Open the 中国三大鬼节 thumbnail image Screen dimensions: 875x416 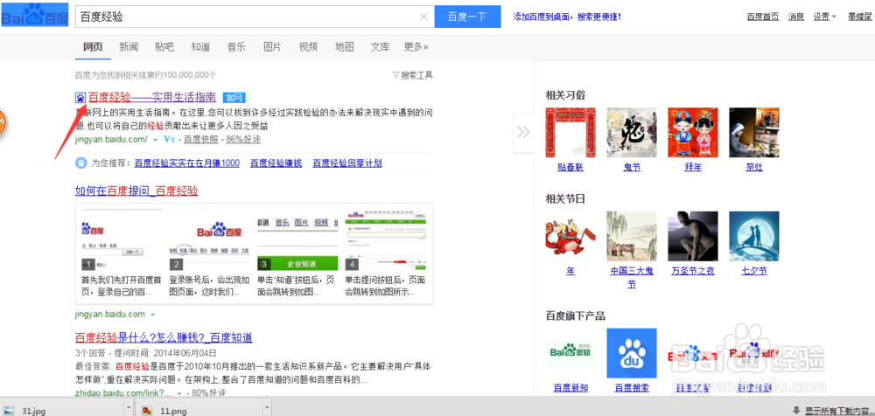tap(632, 237)
